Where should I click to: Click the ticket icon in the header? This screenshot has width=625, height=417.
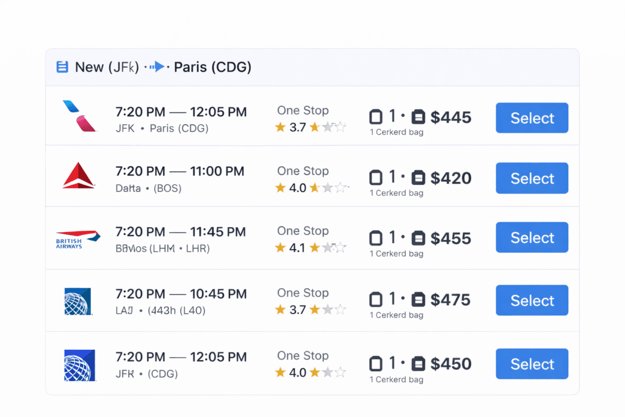[x=62, y=67]
